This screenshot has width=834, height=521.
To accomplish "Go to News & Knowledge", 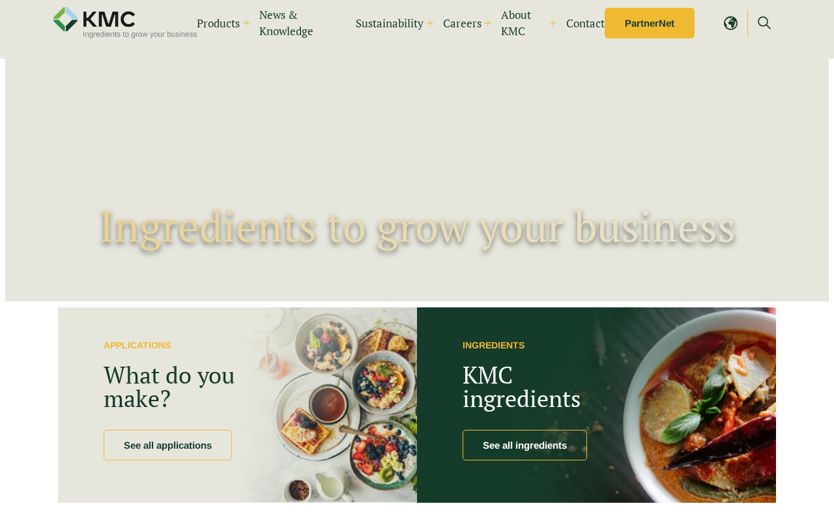I will click(x=286, y=23).
